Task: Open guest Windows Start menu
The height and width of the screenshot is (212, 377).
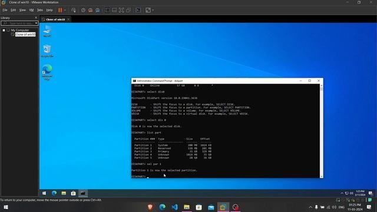Action: click(44, 193)
